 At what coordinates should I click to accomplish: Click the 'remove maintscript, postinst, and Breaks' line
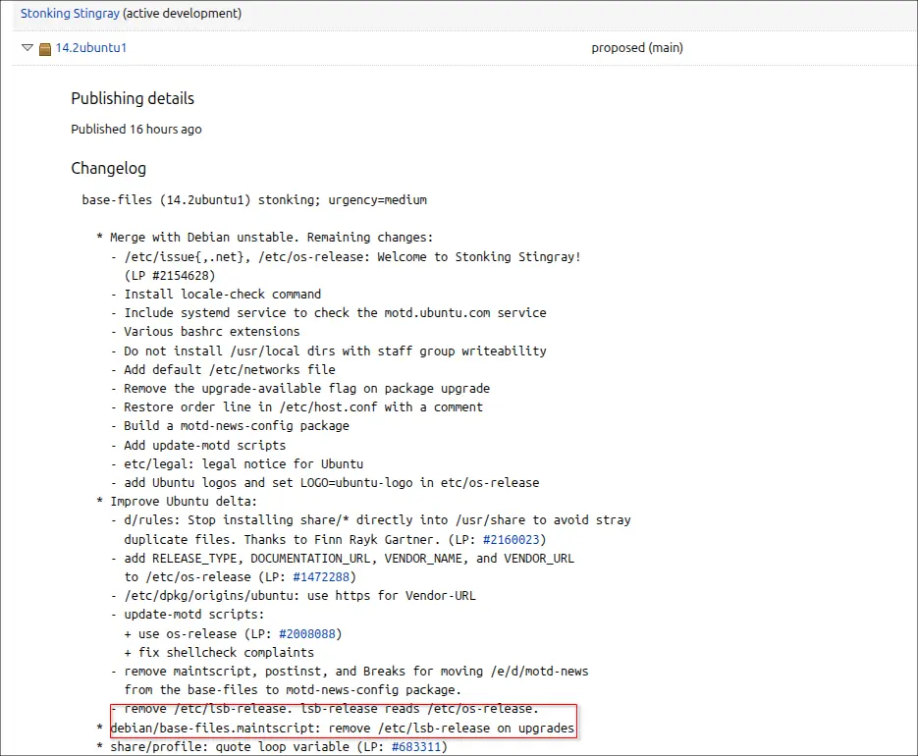click(350, 672)
